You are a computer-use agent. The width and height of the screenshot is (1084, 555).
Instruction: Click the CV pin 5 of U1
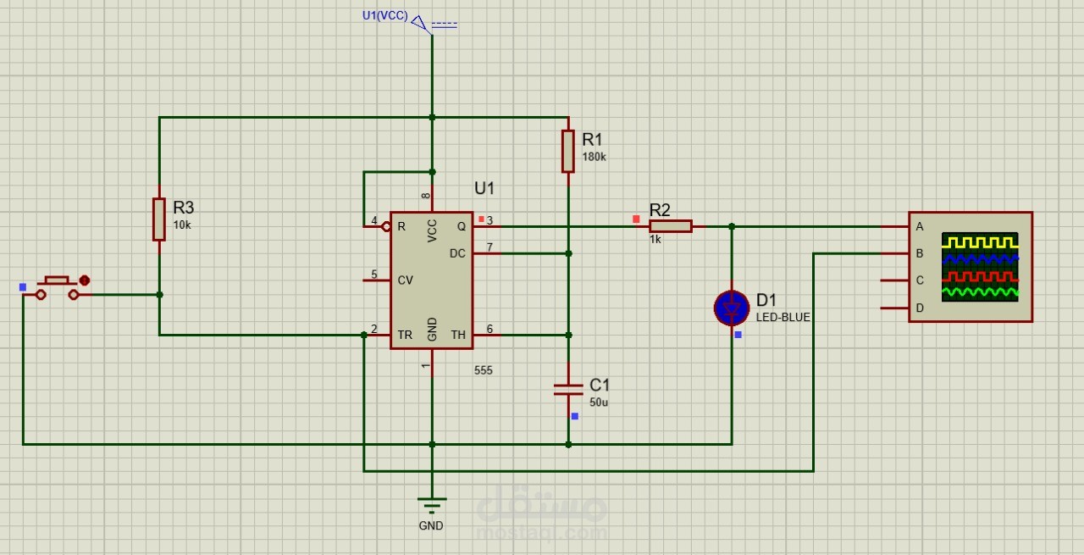[x=377, y=280]
